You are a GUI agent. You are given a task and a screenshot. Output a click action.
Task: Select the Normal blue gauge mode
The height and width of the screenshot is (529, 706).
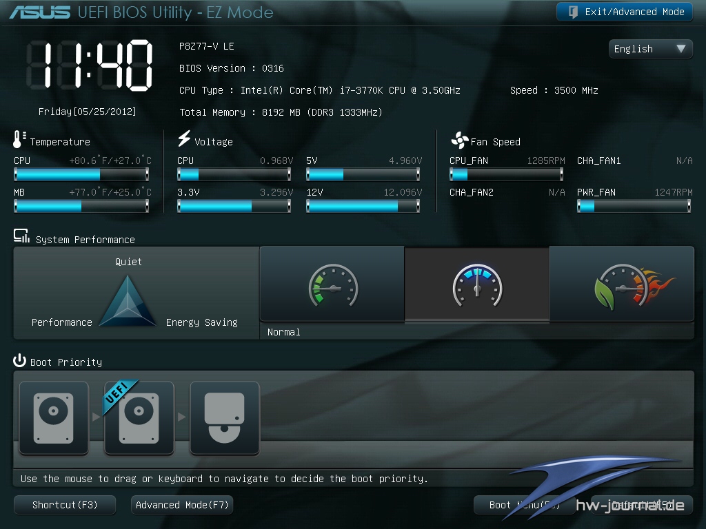coord(477,284)
